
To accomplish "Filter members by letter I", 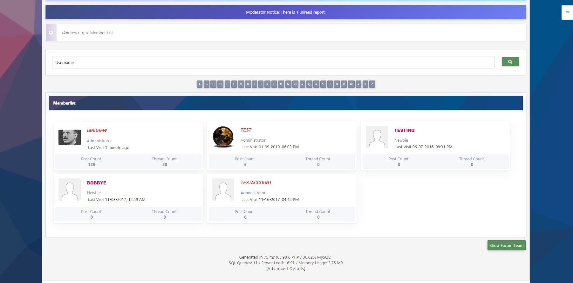I will pos(255,84).
